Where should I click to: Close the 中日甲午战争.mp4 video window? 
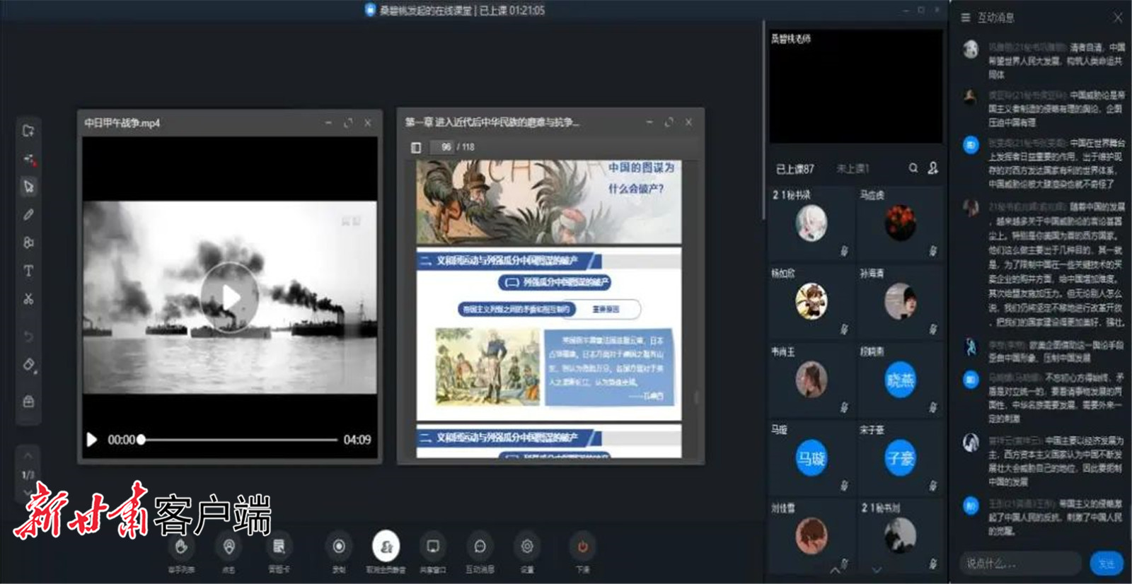(368, 123)
